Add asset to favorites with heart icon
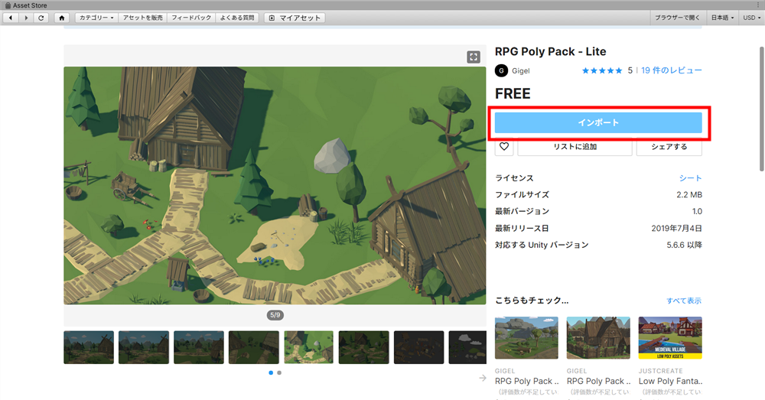 pyautogui.click(x=503, y=147)
